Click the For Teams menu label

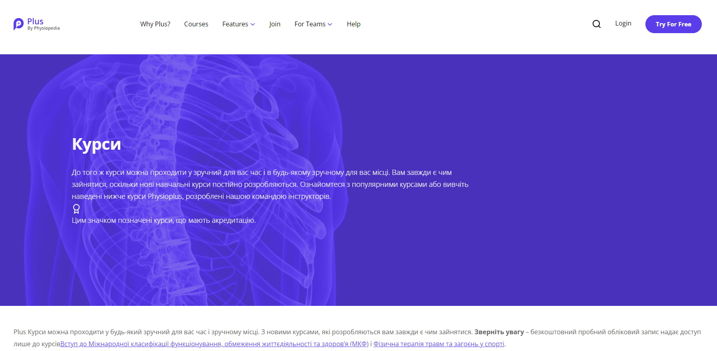[x=310, y=24]
